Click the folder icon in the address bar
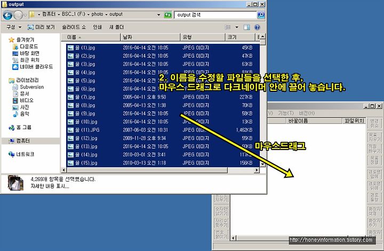Screen dimensions: 384x251 [x=32, y=14]
